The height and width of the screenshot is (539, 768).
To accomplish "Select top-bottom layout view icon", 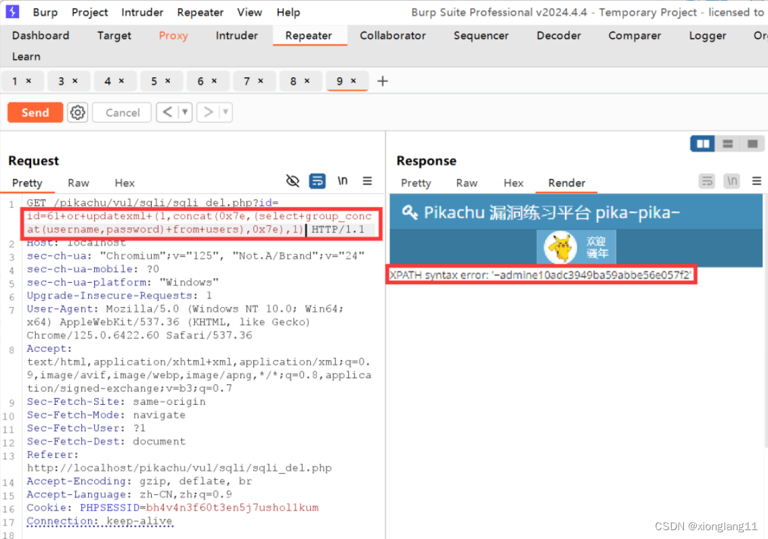I will [x=728, y=144].
